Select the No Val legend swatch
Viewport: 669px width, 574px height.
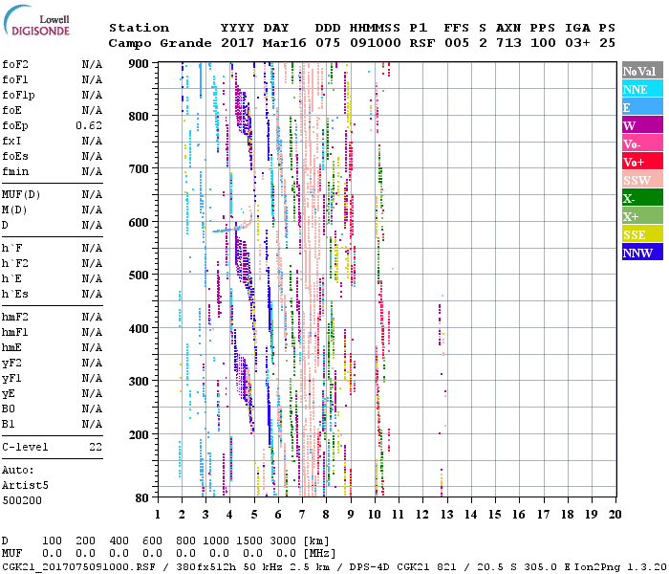tap(642, 71)
